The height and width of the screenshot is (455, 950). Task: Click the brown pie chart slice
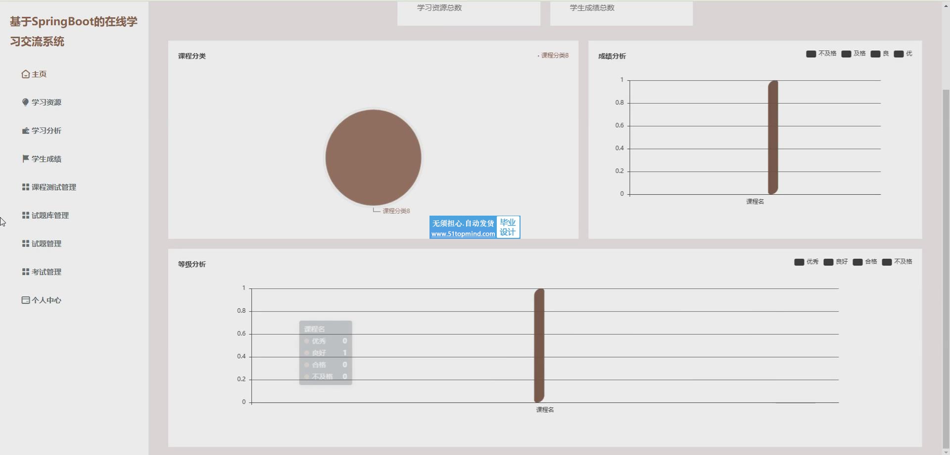[x=373, y=157]
